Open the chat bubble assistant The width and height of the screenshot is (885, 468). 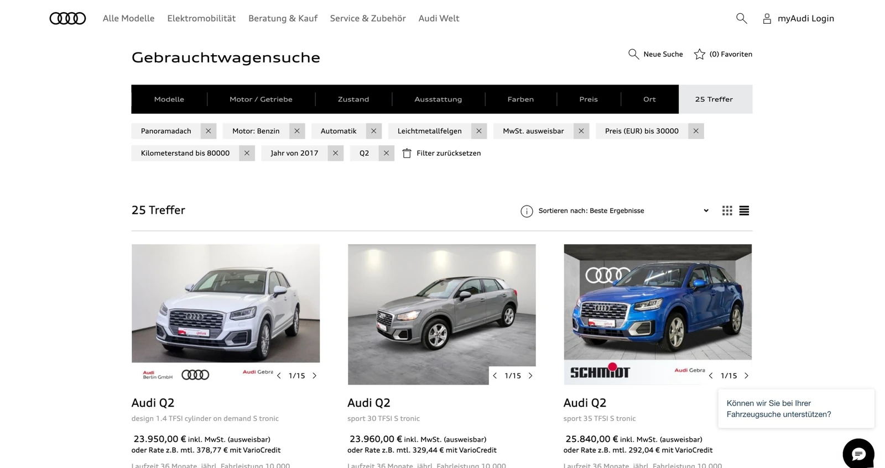[858, 454]
